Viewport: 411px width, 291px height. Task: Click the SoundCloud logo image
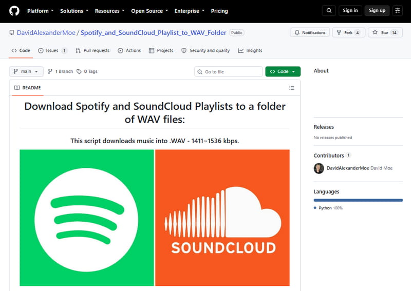[x=222, y=218]
